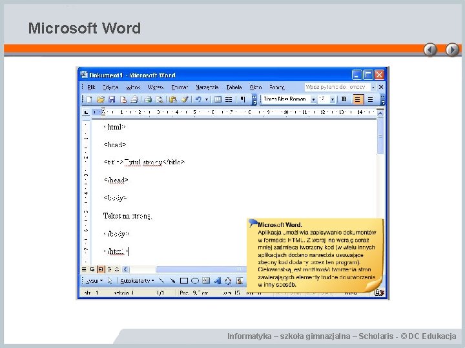Go to the previous slide arrow
The width and height of the screenshot is (465, 348).
430,50
